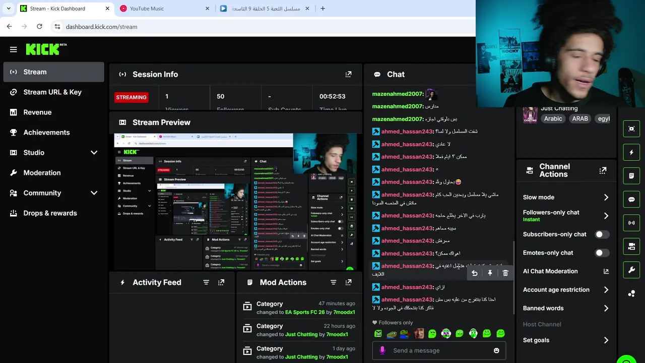The width and height of the screenshot is (645, 363).
Task: Open Activity Feed filter settings
Action: coord(206,282)
